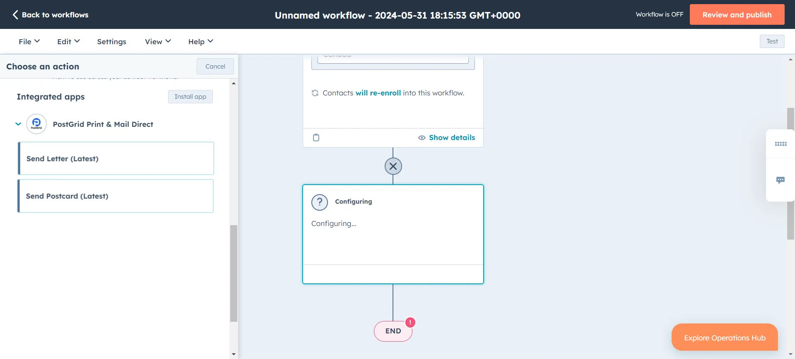Click the X circle to remove action placeholder
Image resolution: width=795 pixels, height=359 pixels.
[393, 166]
